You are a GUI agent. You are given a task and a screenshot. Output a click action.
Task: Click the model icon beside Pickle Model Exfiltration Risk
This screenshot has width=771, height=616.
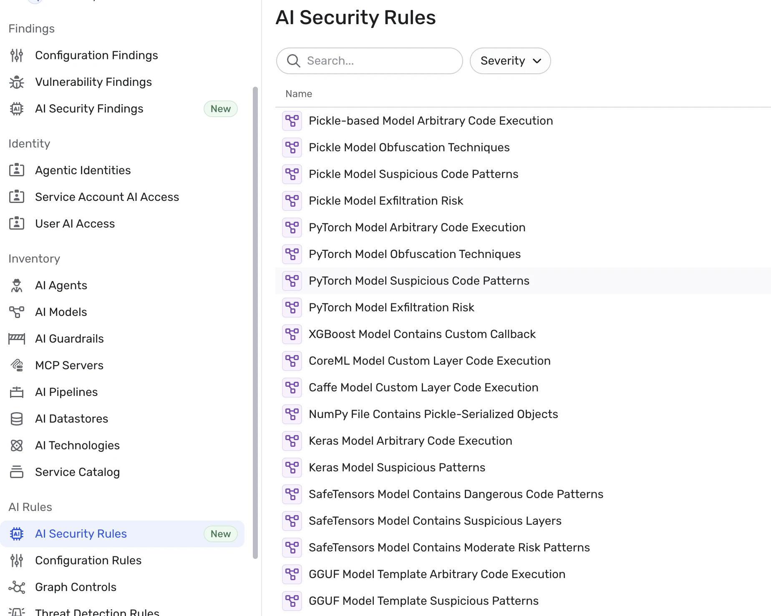[x=292, y=201]
